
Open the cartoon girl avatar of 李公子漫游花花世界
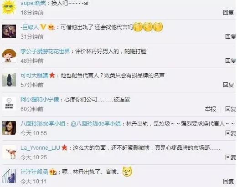(9, 56)
